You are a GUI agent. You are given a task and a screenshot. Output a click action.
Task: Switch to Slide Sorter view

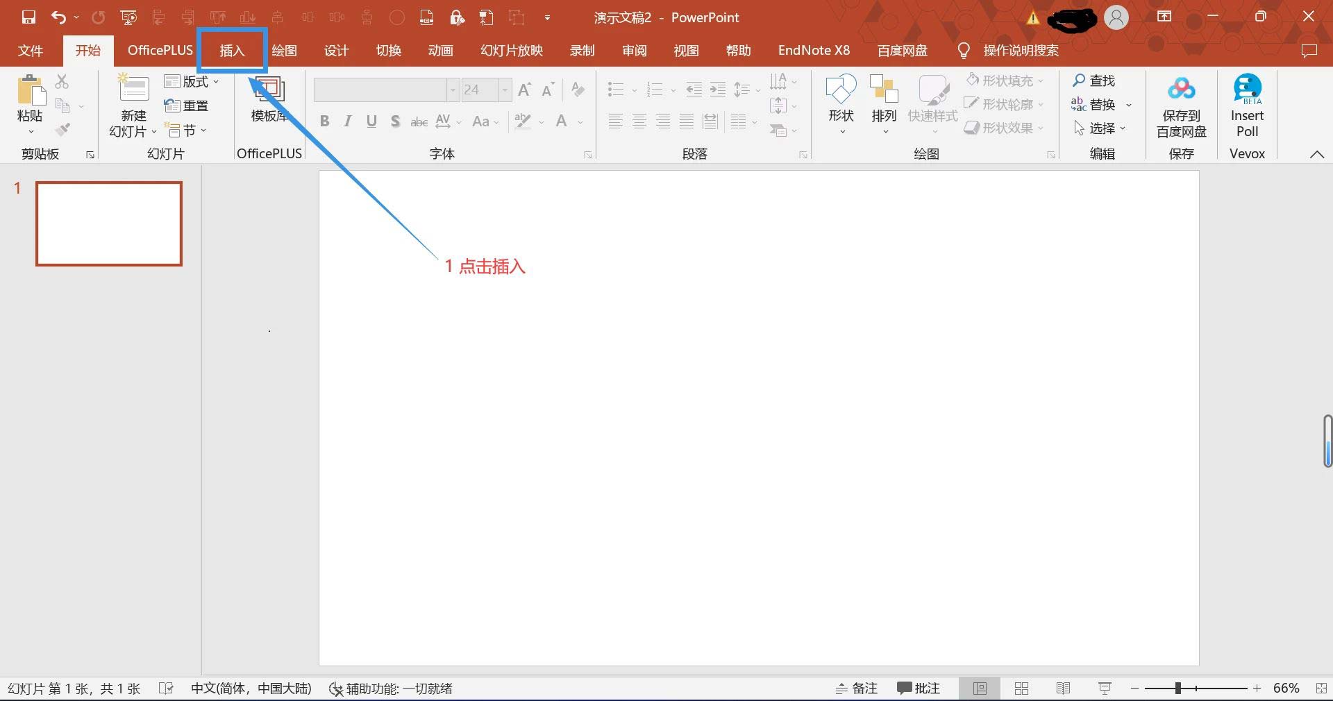1021,689
